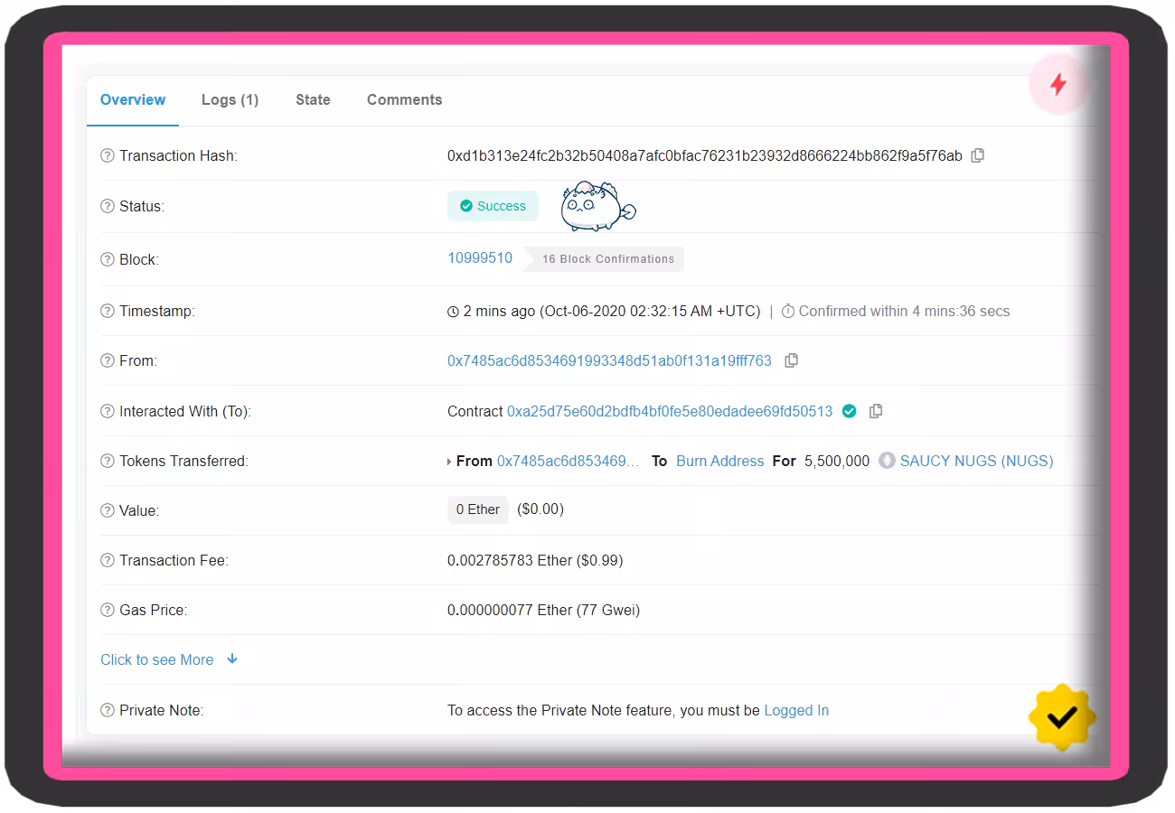Switch to the Logs (1) tab
1175x813 pixels.
[230, 99]
